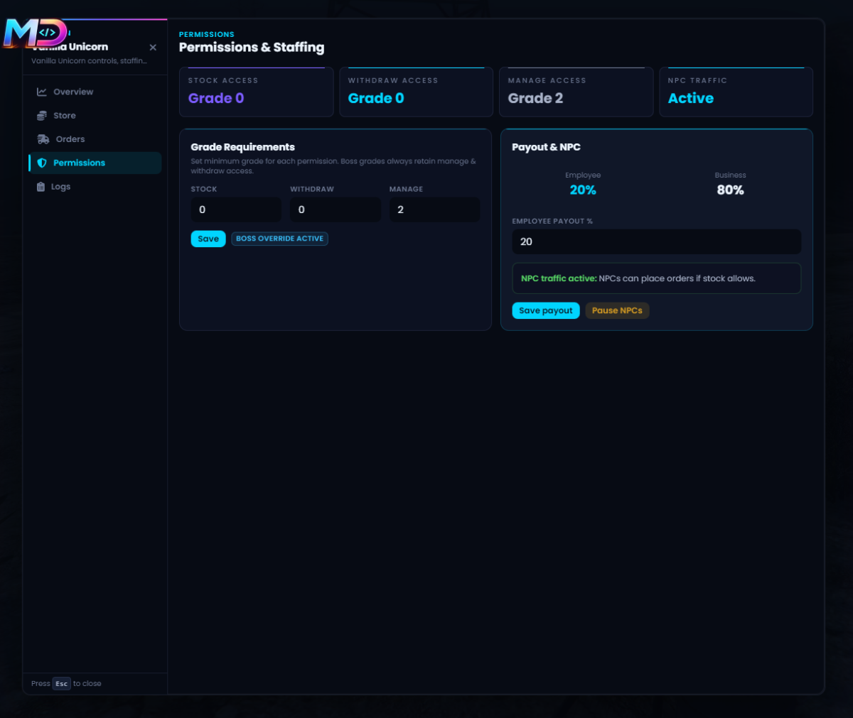Click the Overview chart icon in sidebar
The image size is (853, 718).
tap(42, 92)
